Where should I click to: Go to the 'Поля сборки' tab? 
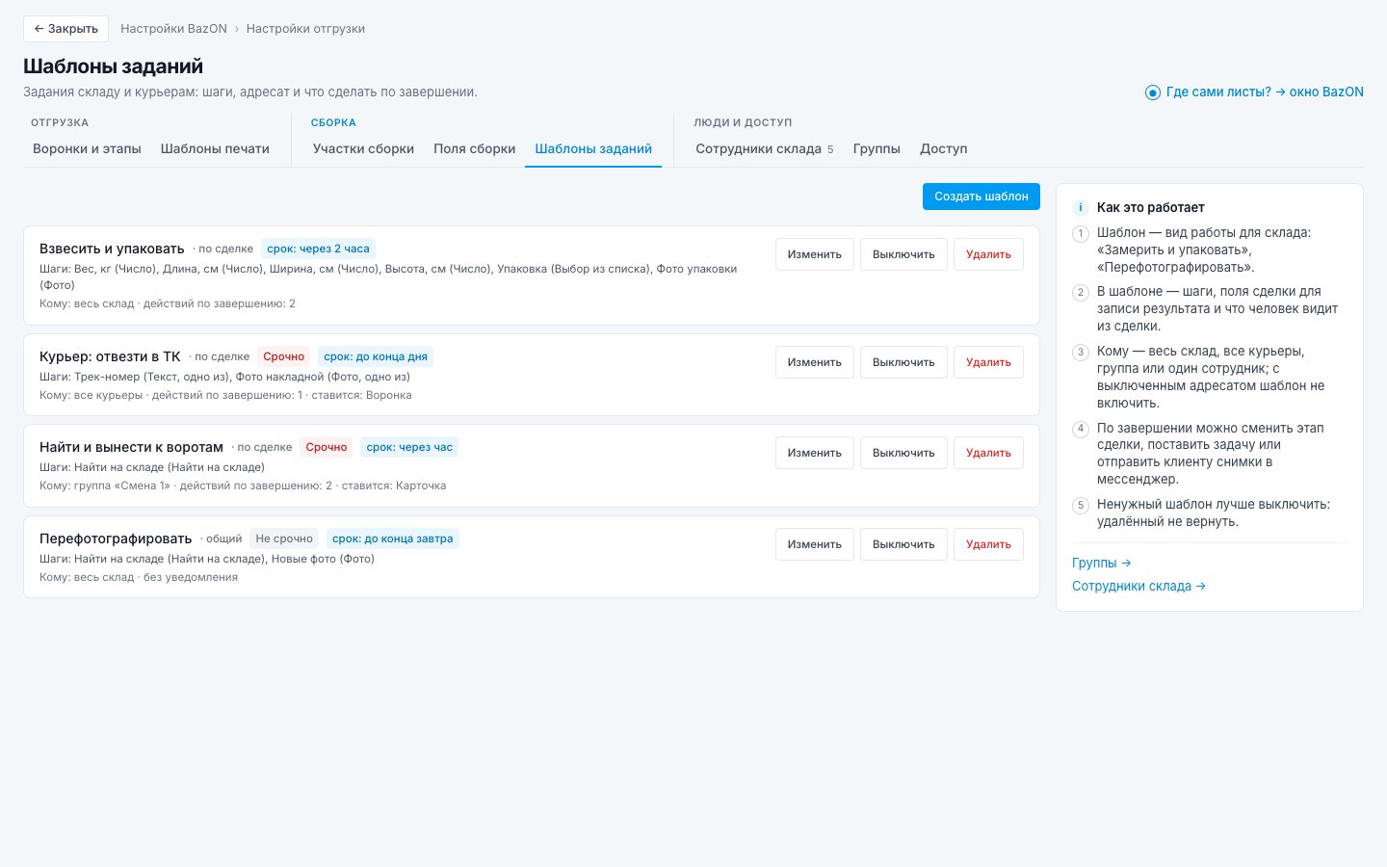tap(474, 149)
